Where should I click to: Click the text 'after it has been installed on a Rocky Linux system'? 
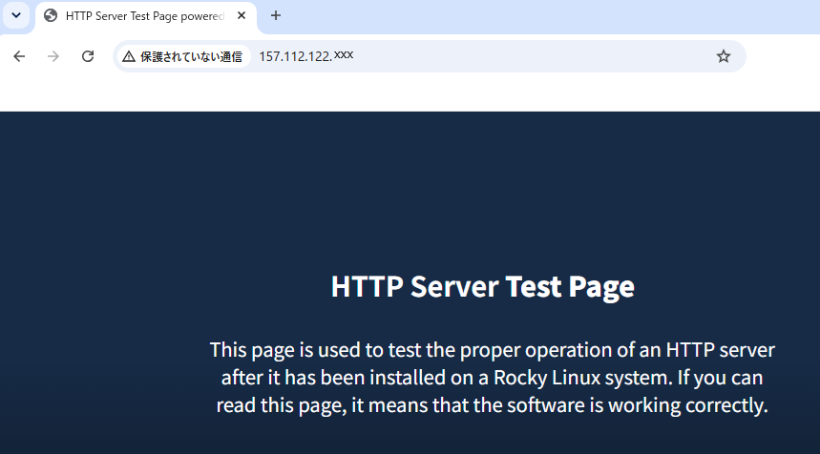tap(446, 378)
